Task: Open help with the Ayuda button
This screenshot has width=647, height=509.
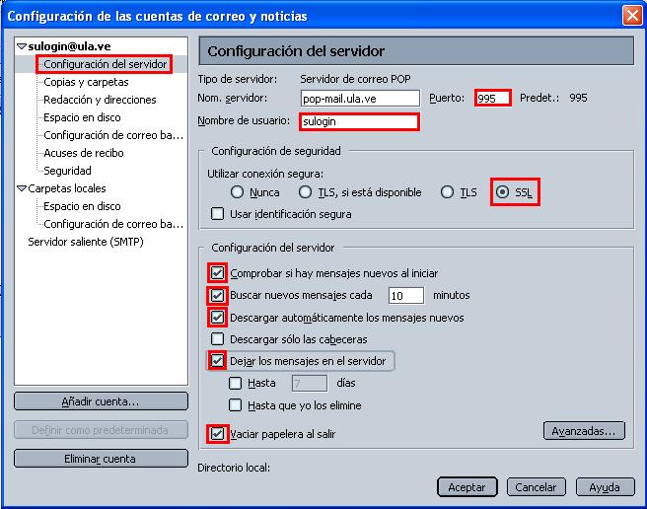Action: click(x=605, y=487)
